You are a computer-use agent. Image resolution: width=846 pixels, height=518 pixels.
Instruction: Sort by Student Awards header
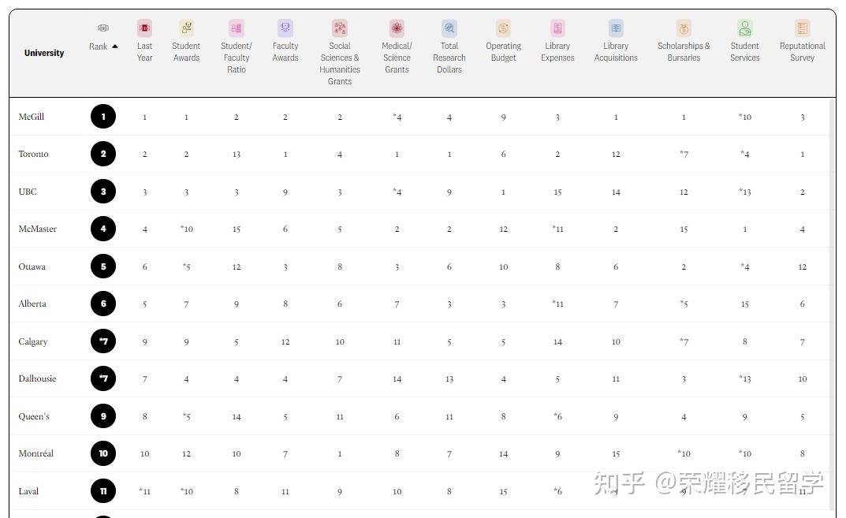tap(186, 52)
